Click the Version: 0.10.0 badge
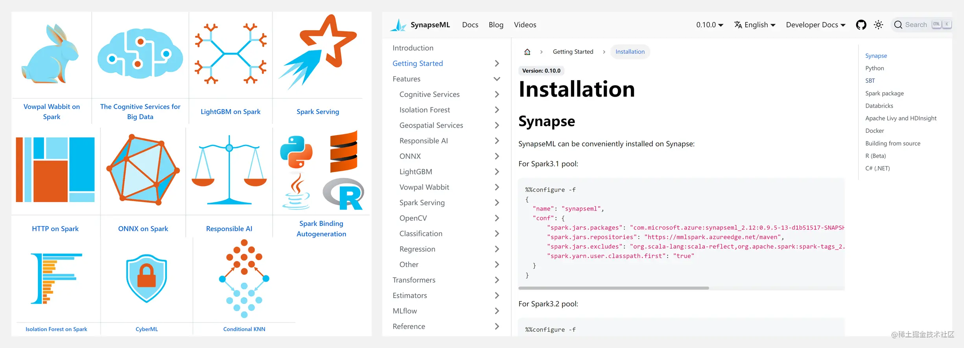The image size is (964, 348). pos(541,71)
